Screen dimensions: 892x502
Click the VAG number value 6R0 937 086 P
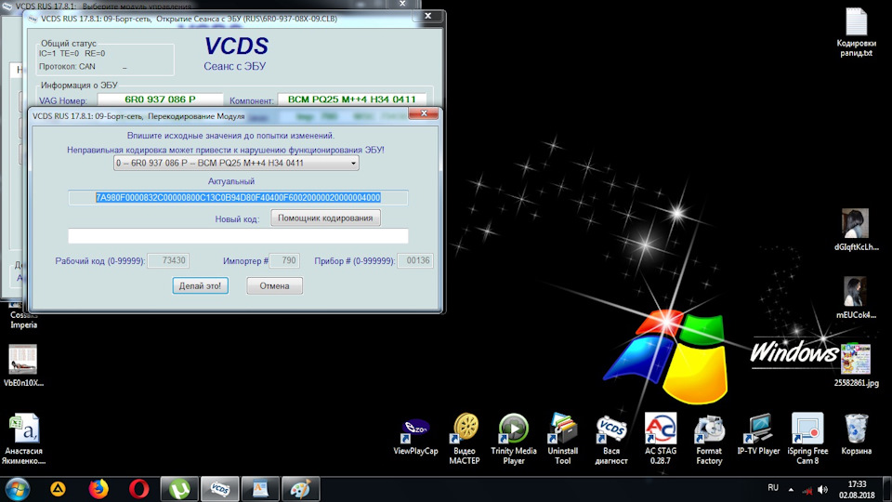pyautogui.click(x=160, y=99)
